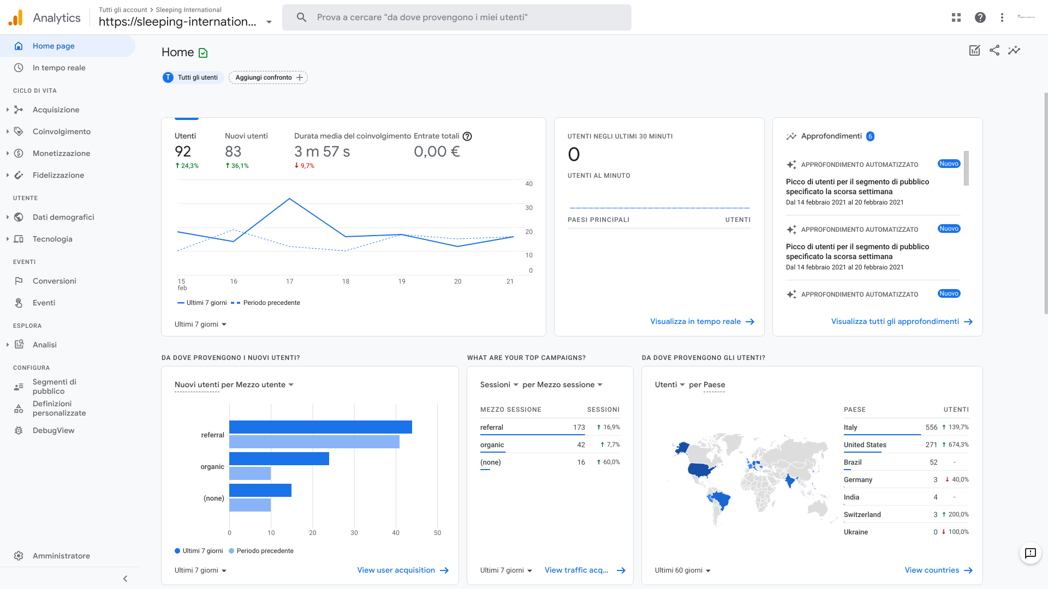Expand the Fidelizzazione section arrow
Screen dimensions: 1048x589
[x=7, y=175]
